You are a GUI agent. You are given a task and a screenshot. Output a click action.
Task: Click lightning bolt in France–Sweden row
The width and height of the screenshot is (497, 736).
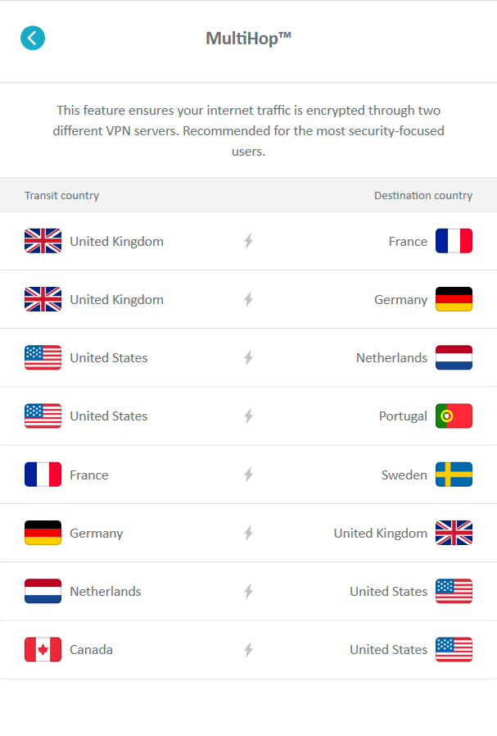(248, 475)
